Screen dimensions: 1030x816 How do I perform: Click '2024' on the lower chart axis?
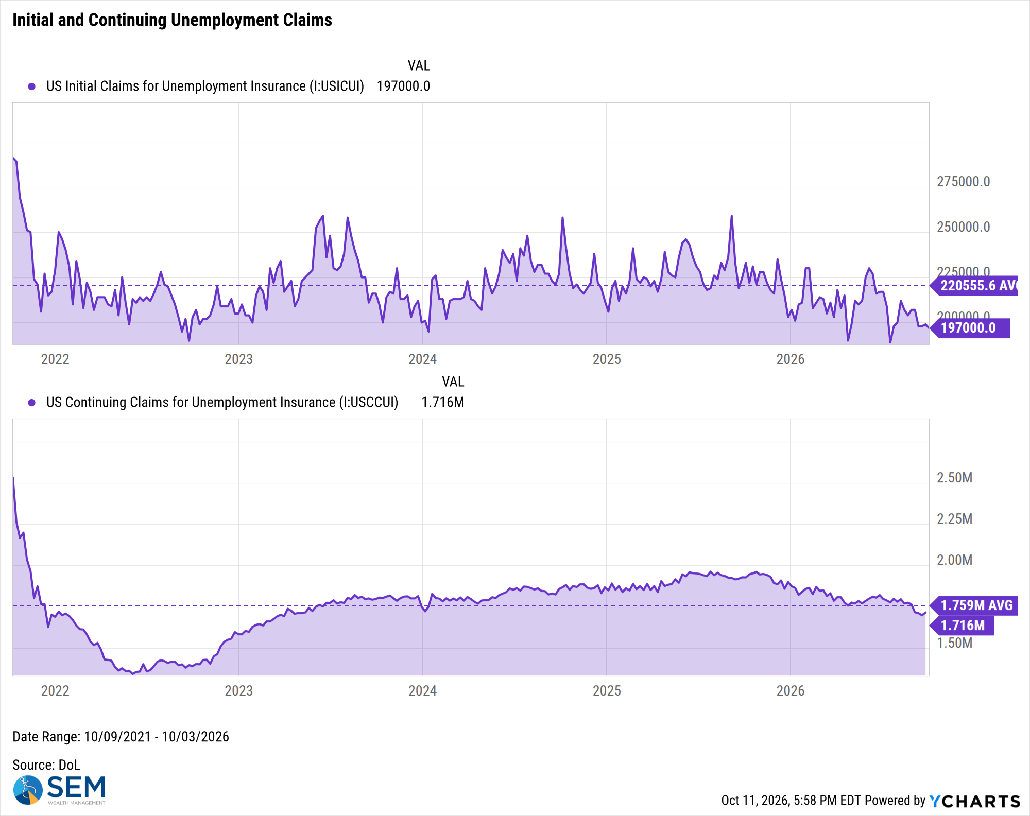[x=422, y=691]
